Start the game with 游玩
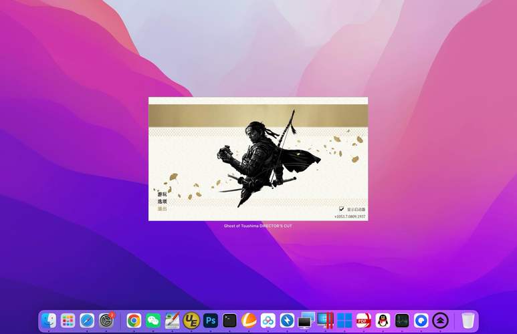This screenshot has width=517, height=334. click(x=162, y=194)
